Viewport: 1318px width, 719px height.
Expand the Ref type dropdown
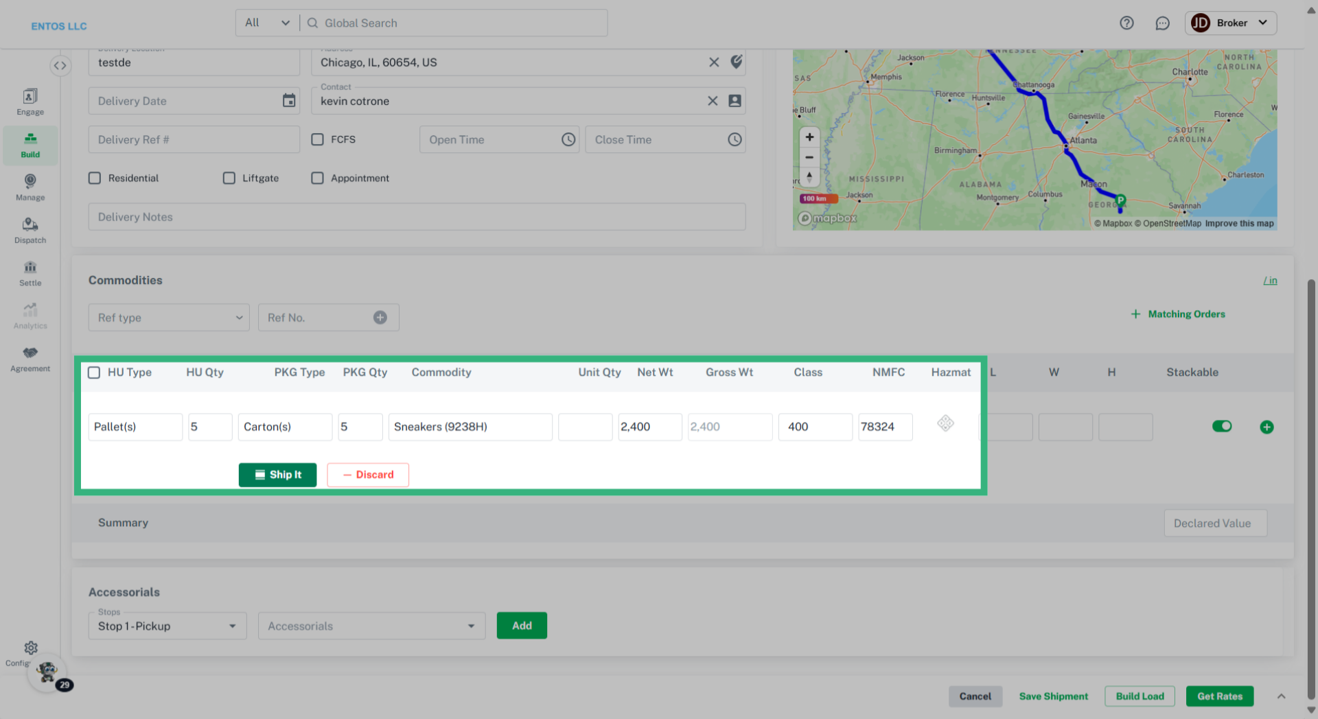point(168,318)
